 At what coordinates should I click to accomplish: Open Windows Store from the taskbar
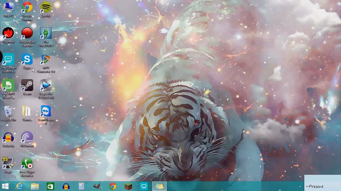(x=50, y=186)
